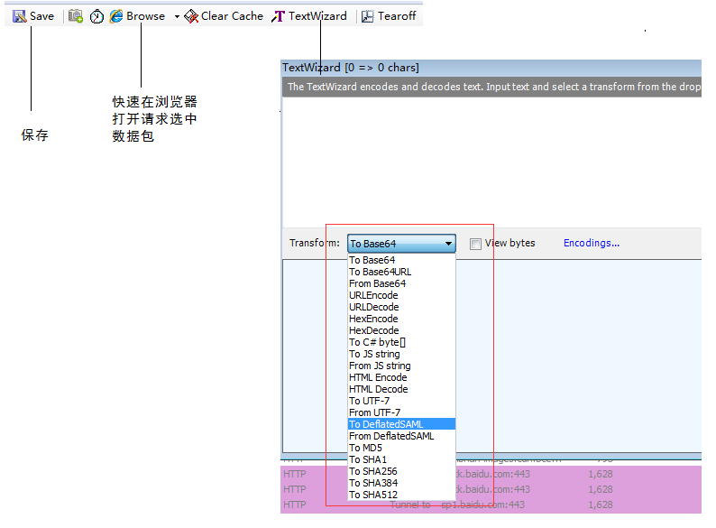Select URLEncode transform option
The image size is (716, 528).
click(x=401, y=295)
